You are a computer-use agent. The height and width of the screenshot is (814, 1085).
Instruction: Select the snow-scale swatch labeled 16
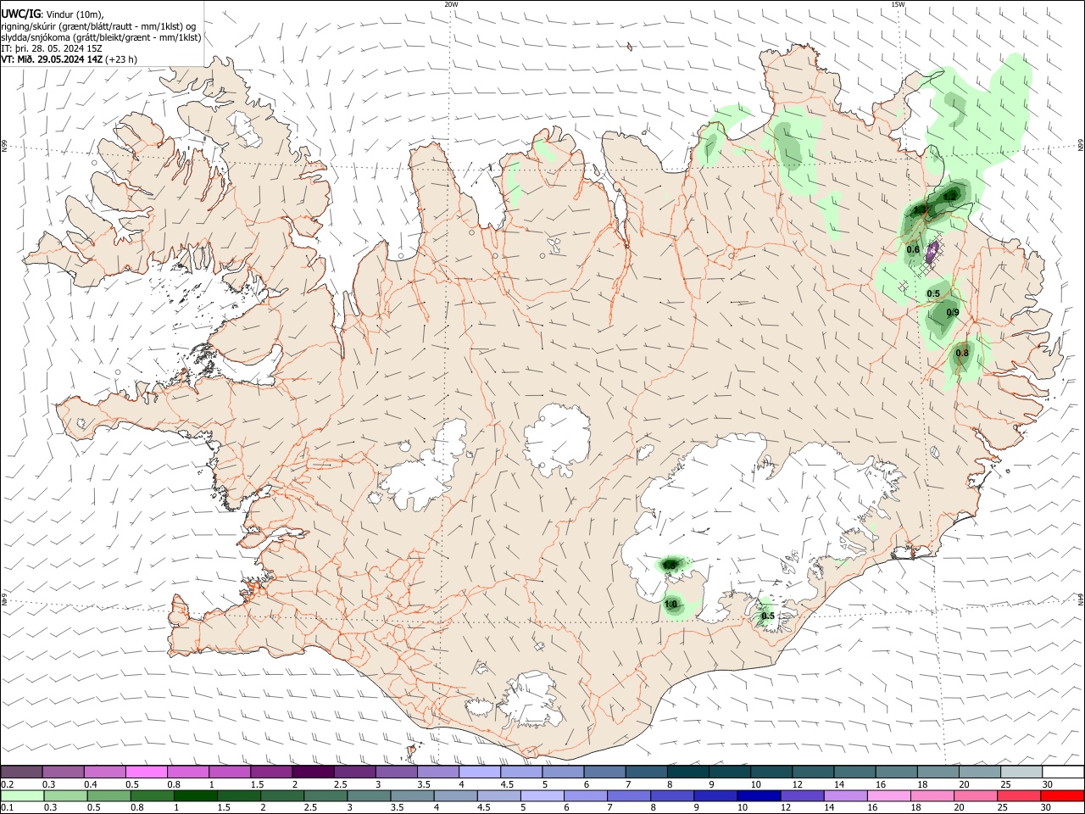click(897, 772)
